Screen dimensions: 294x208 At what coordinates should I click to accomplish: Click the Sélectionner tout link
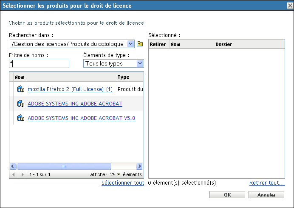(x=123, y=183)
